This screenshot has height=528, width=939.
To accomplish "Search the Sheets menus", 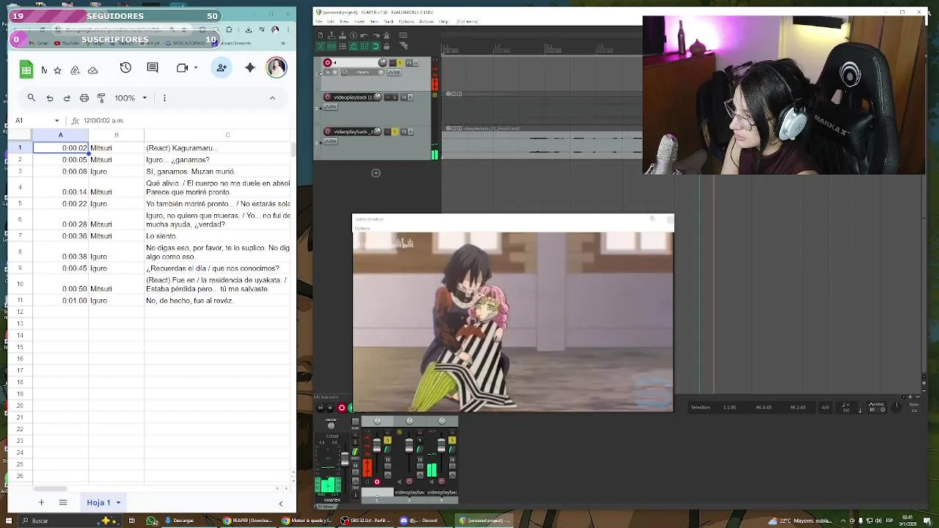I will pos(32,98).
